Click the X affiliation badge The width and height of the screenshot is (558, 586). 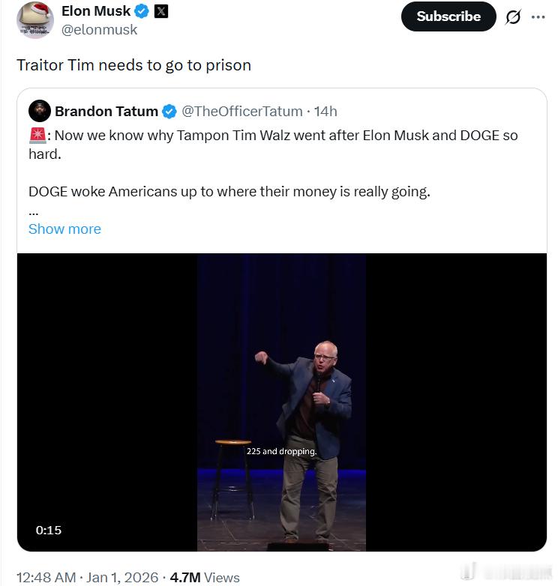tap(160, 11)
